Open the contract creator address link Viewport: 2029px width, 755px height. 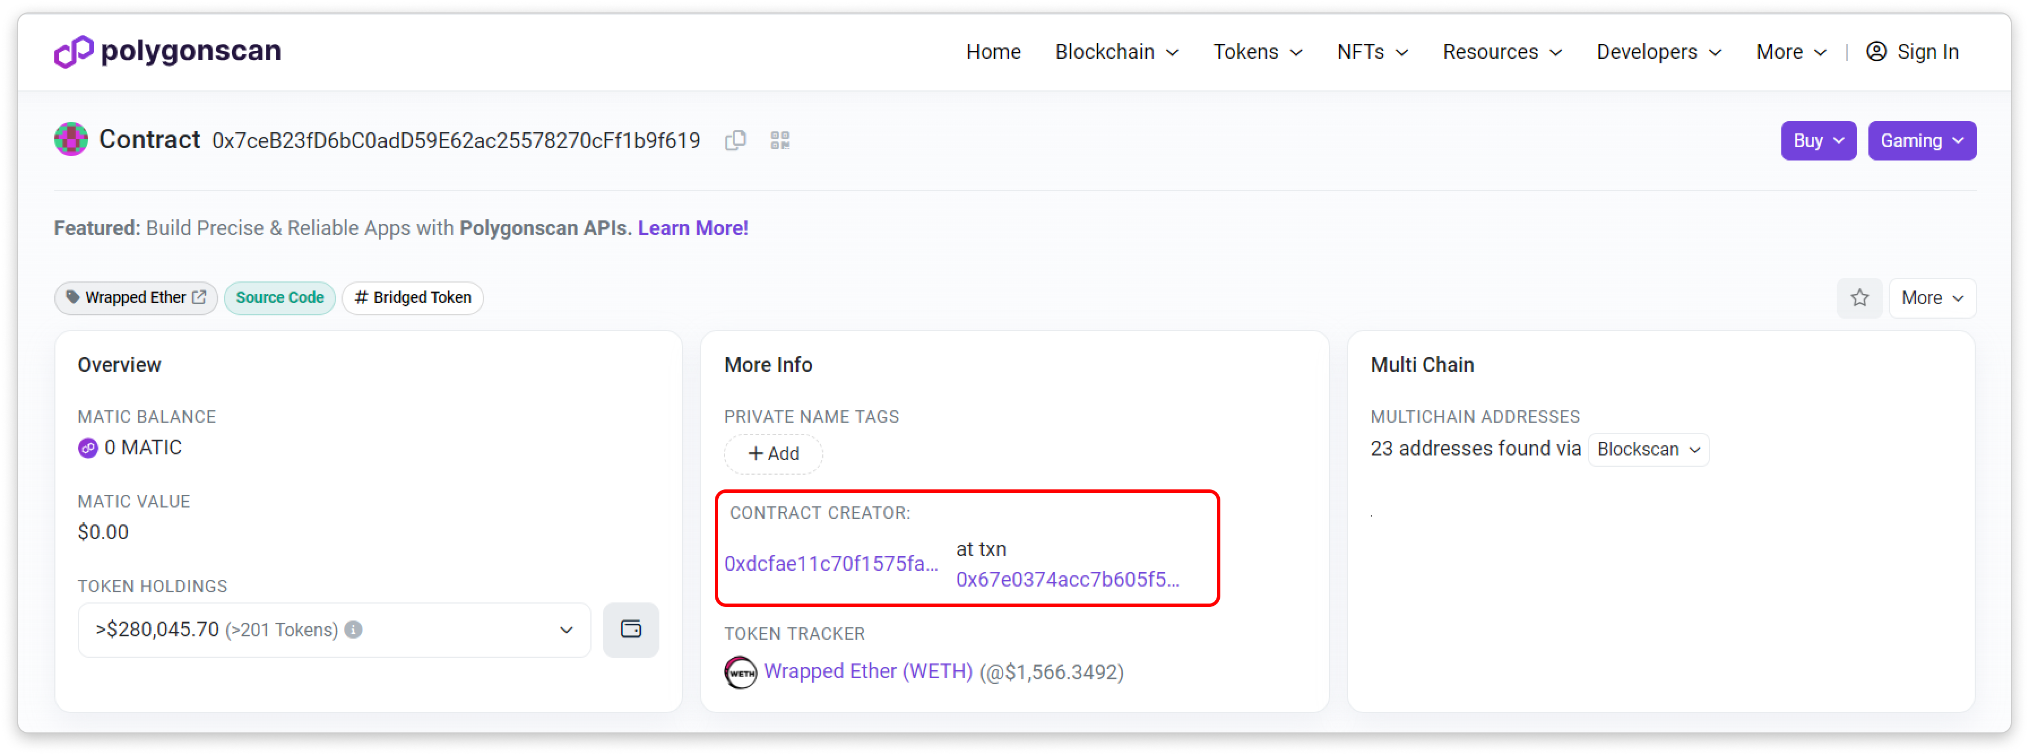pyautogui.click(x=831, y=563)
